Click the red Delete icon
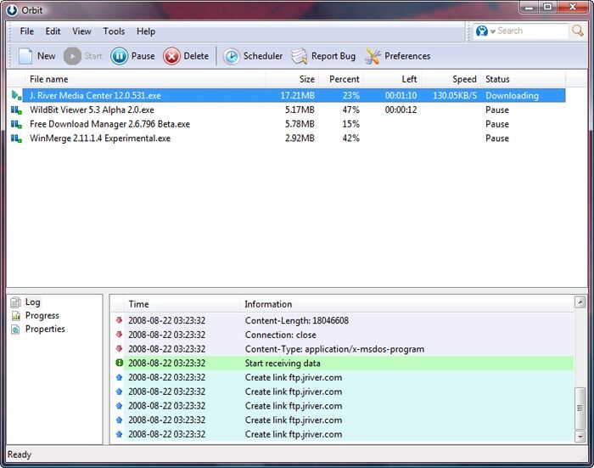This screenshot has height=468, width=594. pos(172,56)
